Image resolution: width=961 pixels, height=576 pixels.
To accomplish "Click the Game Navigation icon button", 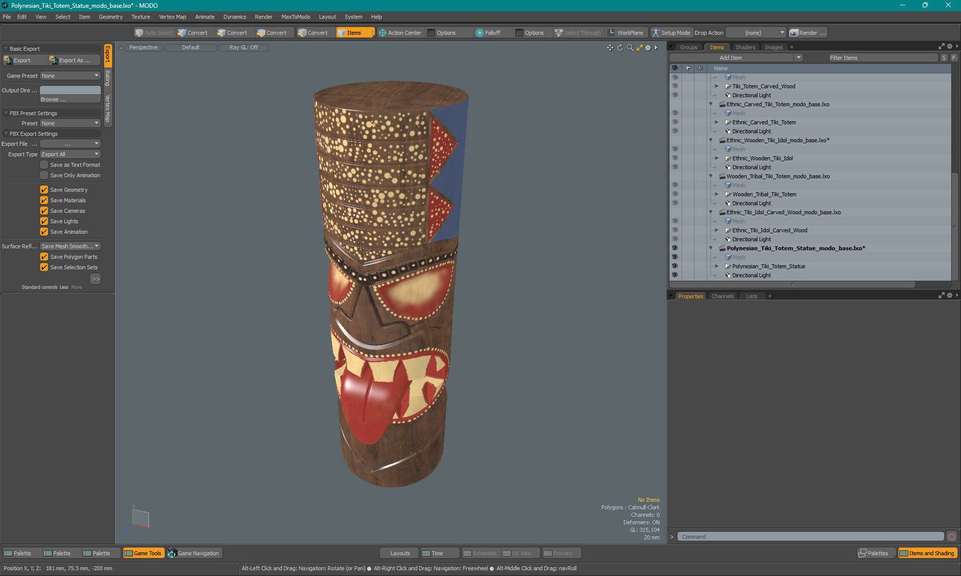I will (x=194, y=553).
